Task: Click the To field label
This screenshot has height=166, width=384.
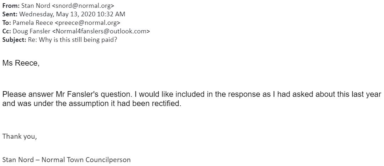Action: pos(7,23)
